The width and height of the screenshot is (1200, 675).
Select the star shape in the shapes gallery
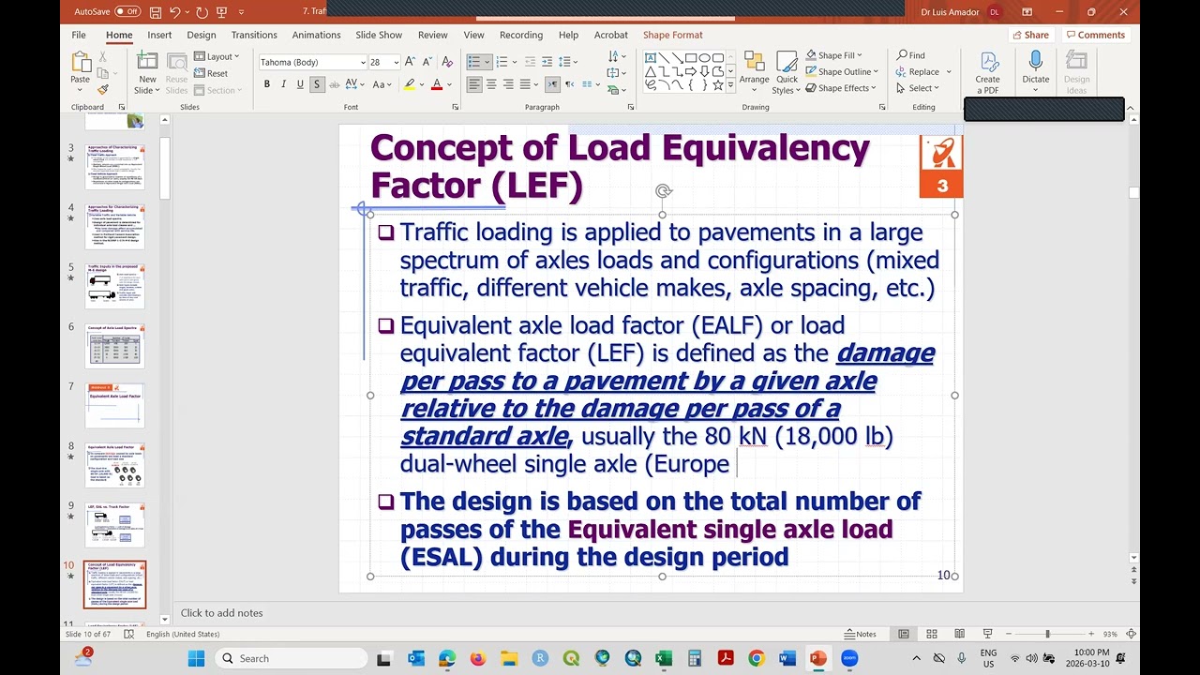[x=718, y=84]
